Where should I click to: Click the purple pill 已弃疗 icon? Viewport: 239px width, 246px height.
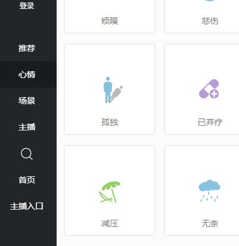(x=209, y=89)
